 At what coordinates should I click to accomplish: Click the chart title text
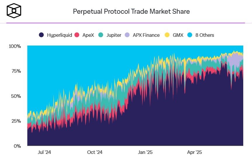(131, 12)
